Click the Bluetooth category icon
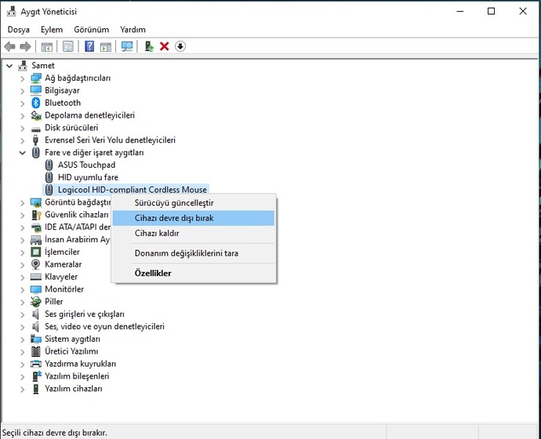Screen dimensions: 541x439 pos(36,103)
